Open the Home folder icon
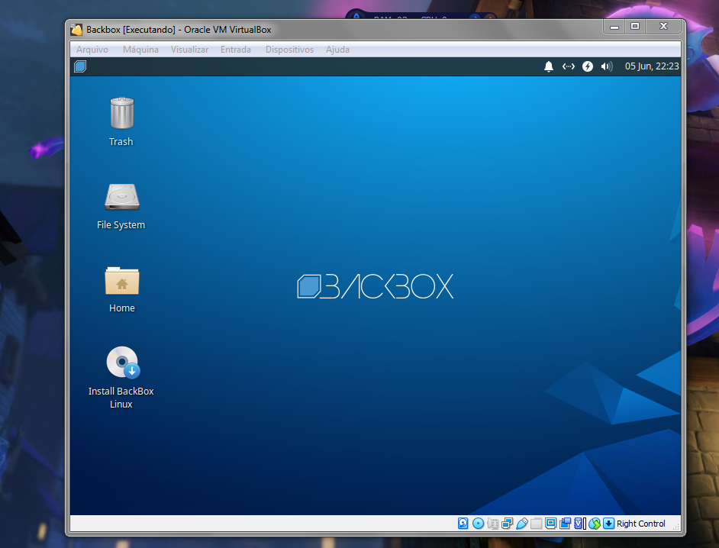Image resolution: width=719 pixels, height=548 pixels. pyautogui.click(x=121, y=281)
